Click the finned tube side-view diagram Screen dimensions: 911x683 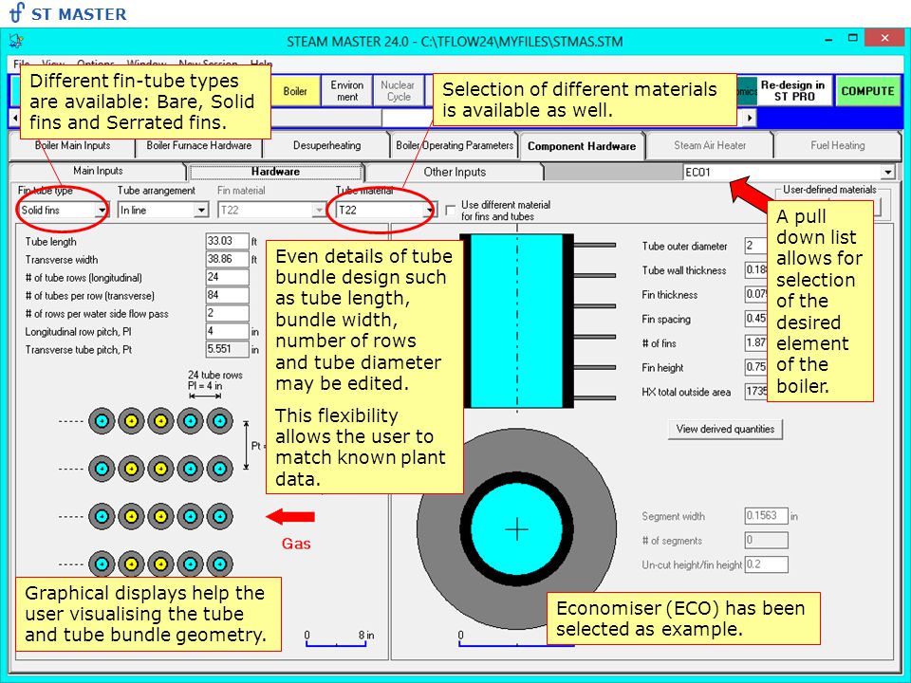(538, 322)
